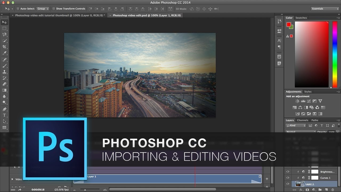Enable the Auto-Select checkbox
The height and width of the screenshot is (192, 341).
click(18, 9)
